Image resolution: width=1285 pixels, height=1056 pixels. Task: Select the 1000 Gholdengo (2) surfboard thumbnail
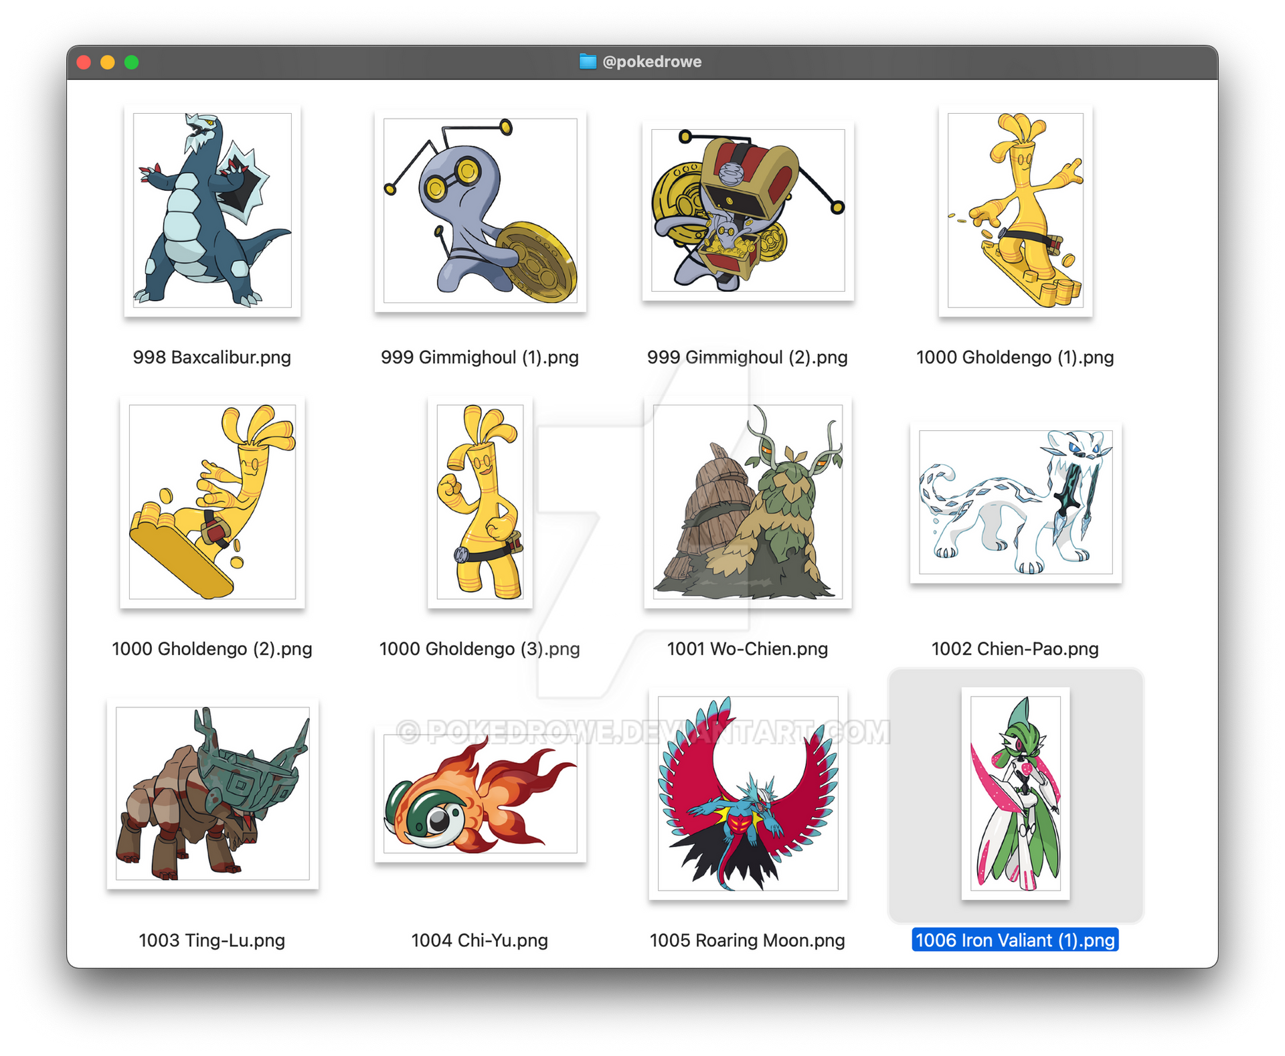pos(212,502)
